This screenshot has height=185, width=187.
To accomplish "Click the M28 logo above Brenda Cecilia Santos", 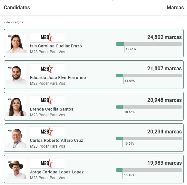I will (47, 100).
